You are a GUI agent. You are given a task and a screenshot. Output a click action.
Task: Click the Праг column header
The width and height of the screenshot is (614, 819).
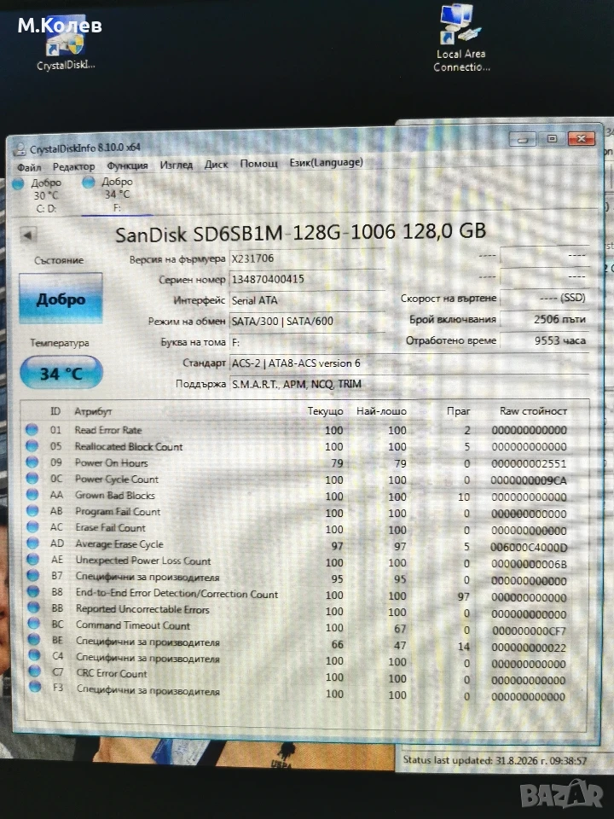[x=459, y=411]
